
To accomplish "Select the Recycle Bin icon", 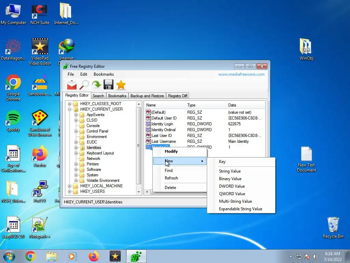I will [333, 227].
